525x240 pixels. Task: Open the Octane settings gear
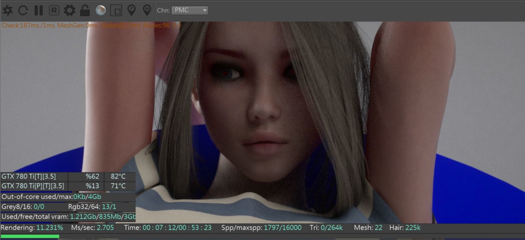tap(70, 10)
